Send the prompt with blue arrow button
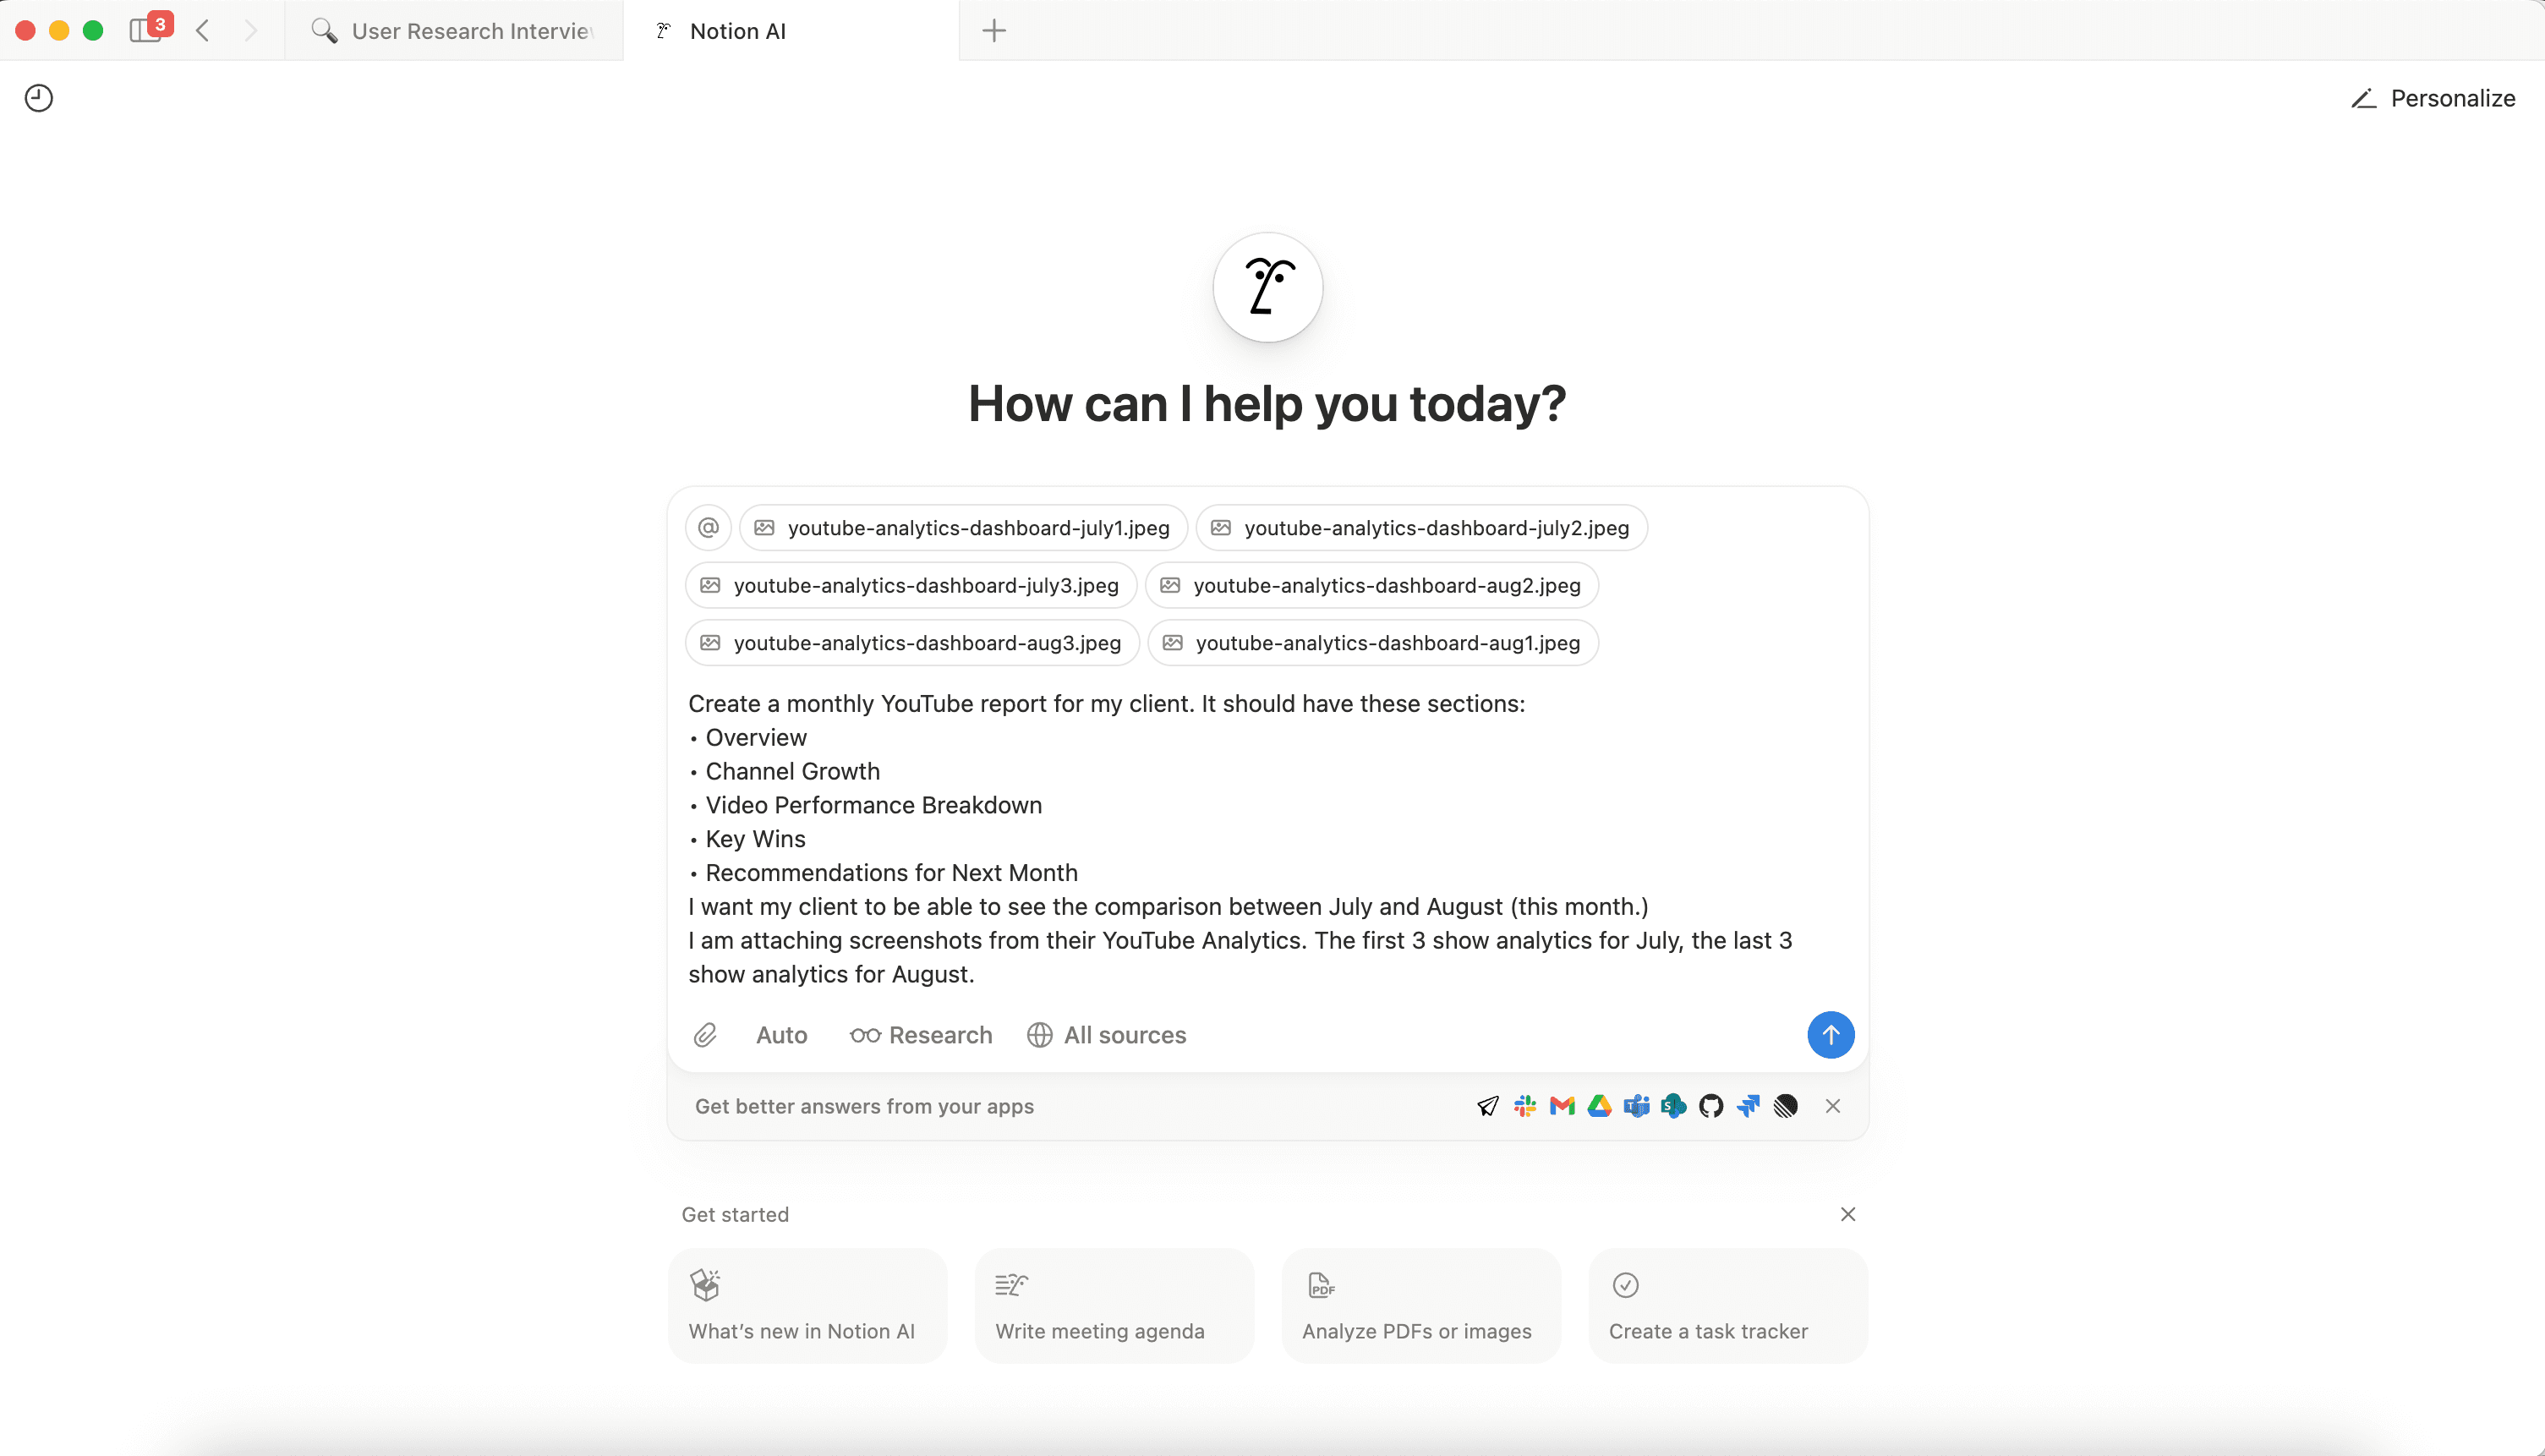This screenshot has width=2545, height=1456. (1830, 1035)
